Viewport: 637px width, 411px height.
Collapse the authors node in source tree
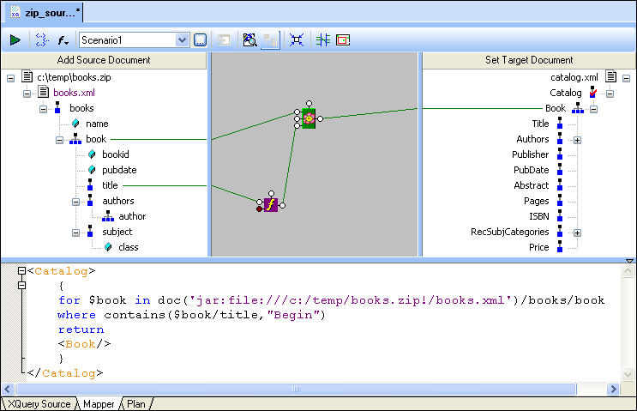click(75, 202)
